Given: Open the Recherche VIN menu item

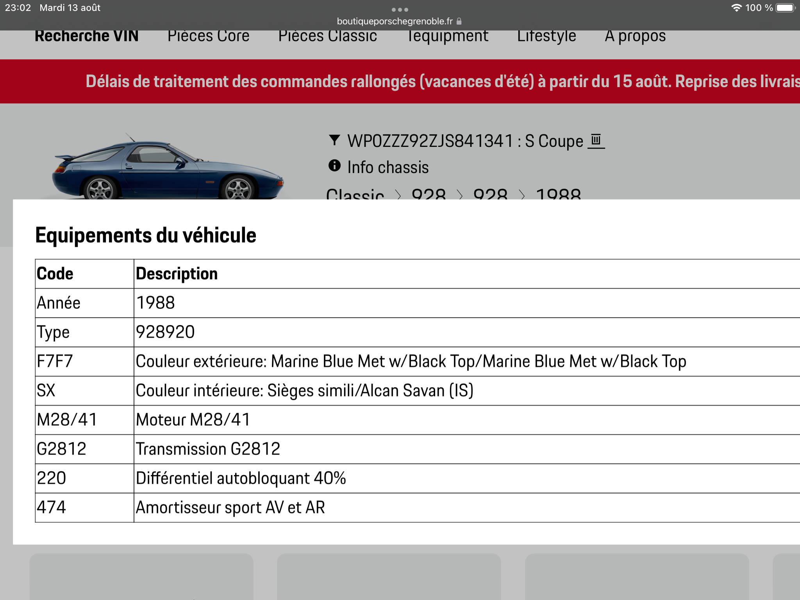Looking at the screenshot, I should tap(86, 36).
